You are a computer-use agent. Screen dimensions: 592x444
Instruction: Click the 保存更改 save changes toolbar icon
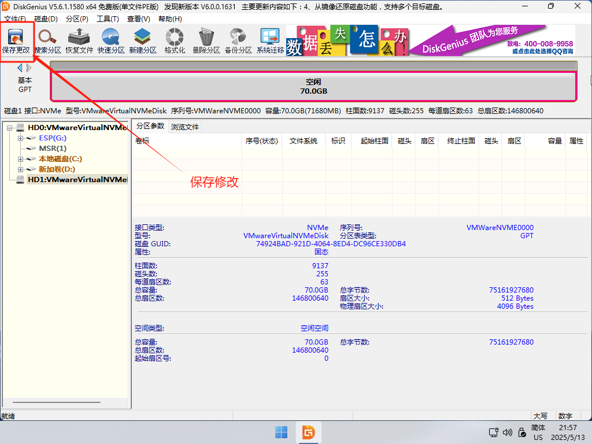click(16, 41)
